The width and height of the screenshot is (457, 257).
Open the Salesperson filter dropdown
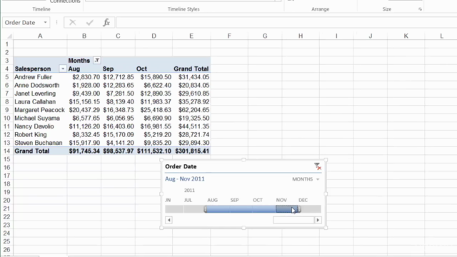63,69
